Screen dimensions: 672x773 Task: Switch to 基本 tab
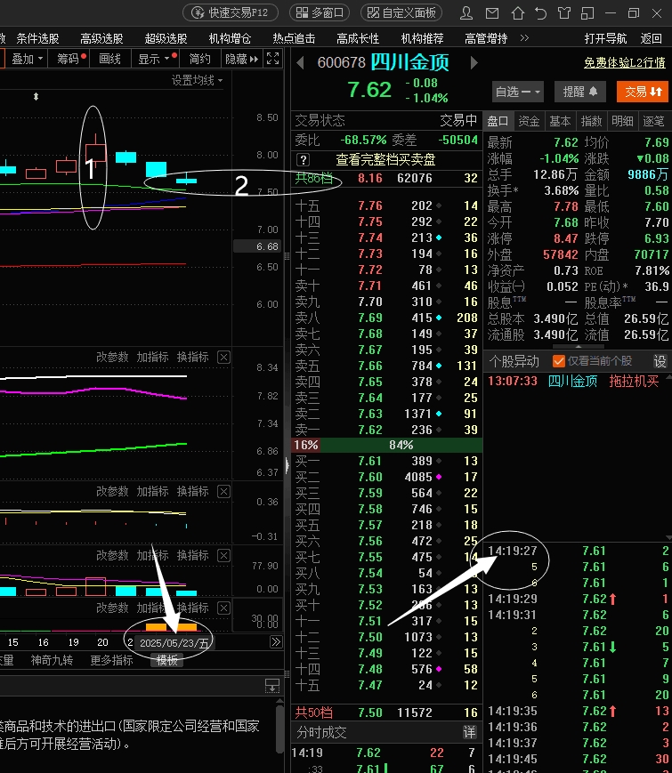(x=560, y=121)
